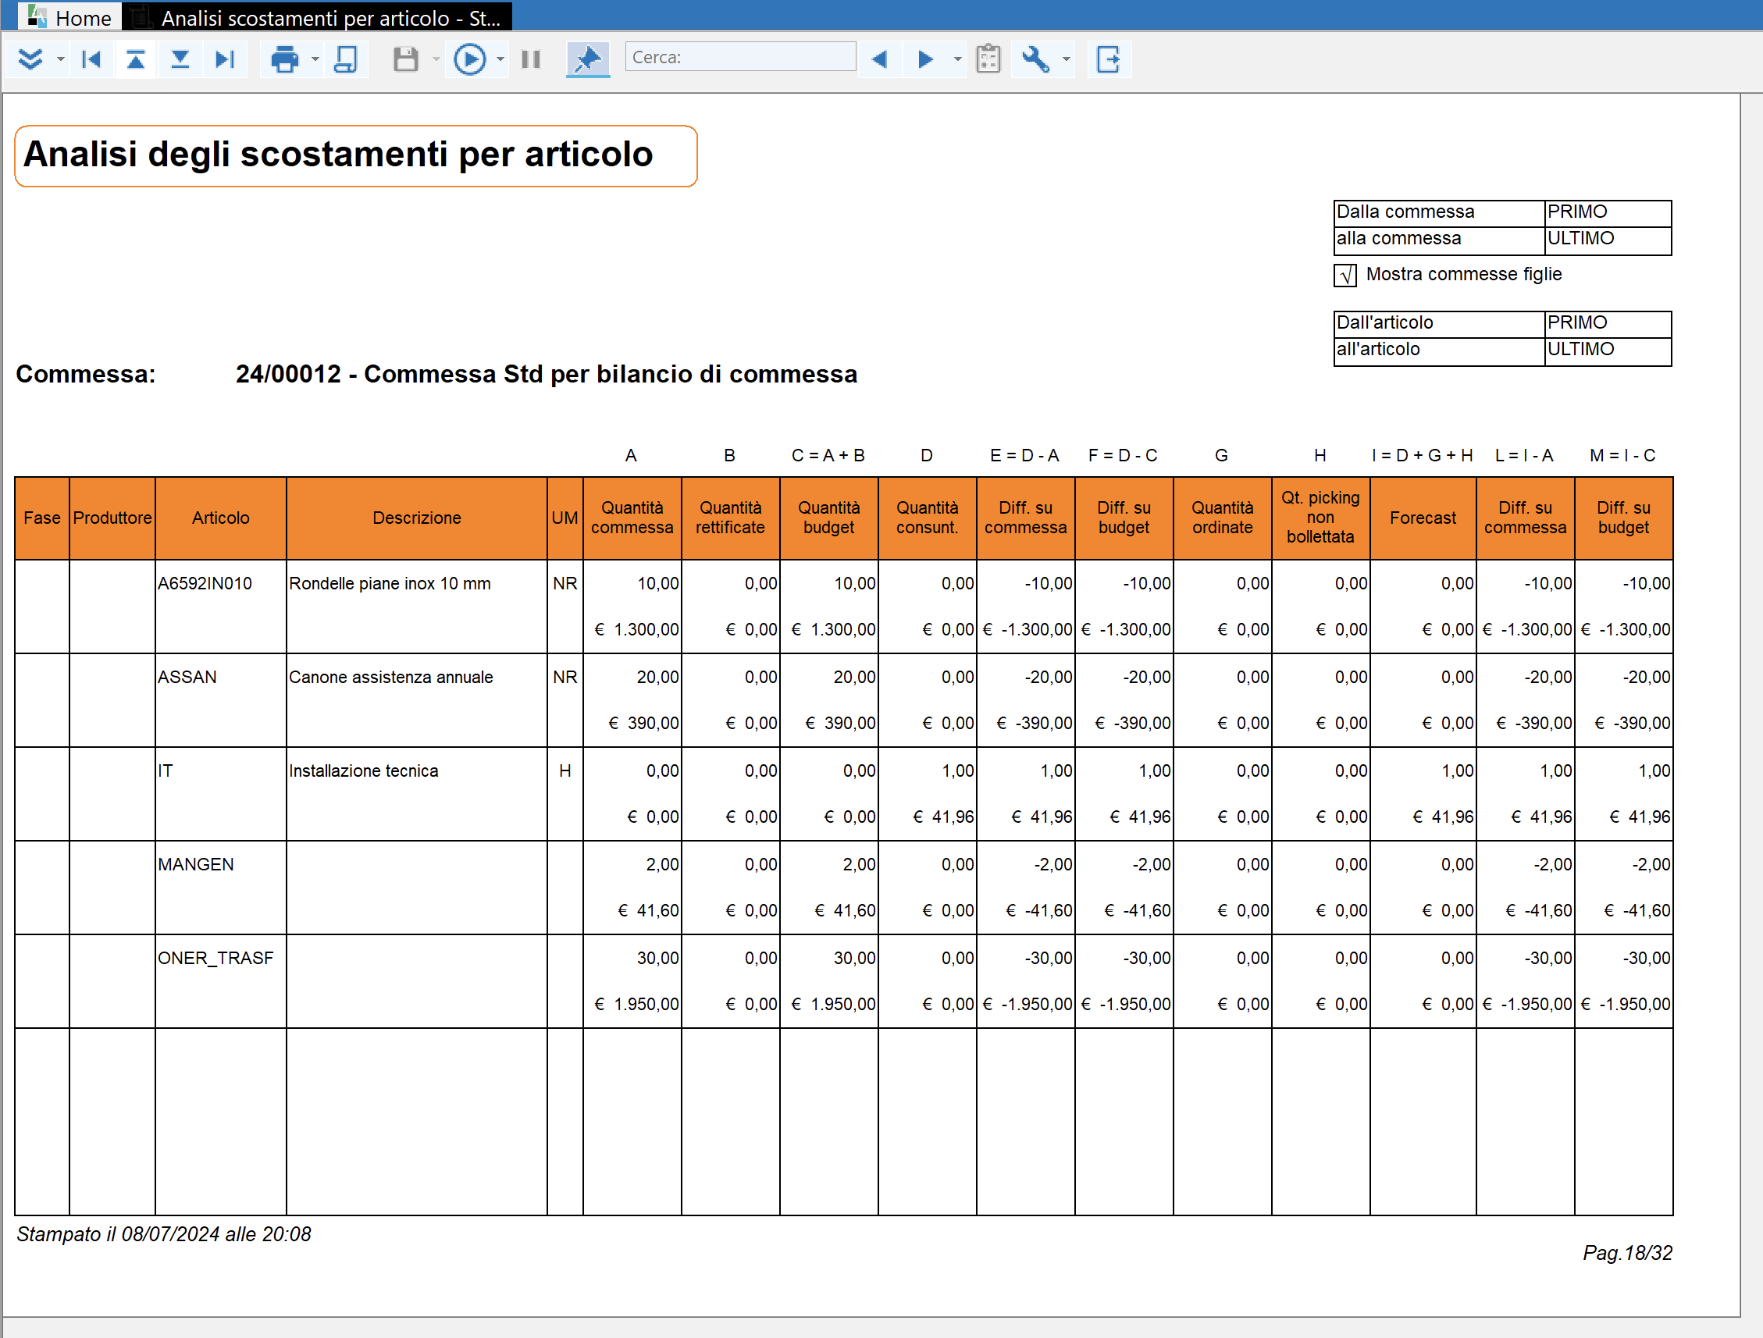The image size is (1763, 1338).
Task: Click the page indicator Pag.18/32
Action: click(x=1627, y=1254)
